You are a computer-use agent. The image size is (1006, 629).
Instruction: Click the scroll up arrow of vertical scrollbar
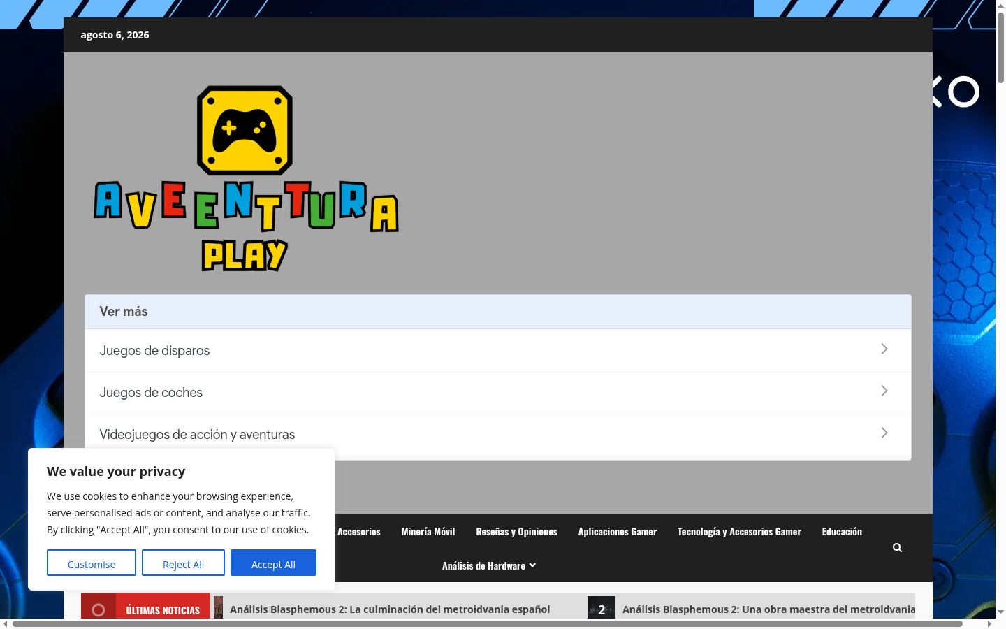[1000, 5]
